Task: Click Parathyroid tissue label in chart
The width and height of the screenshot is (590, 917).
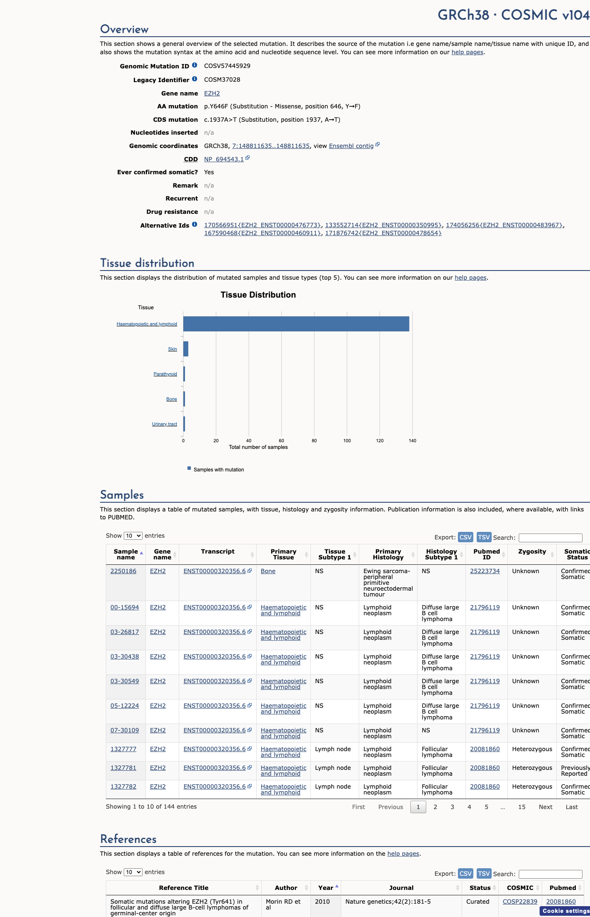Action: pos(165,374)
